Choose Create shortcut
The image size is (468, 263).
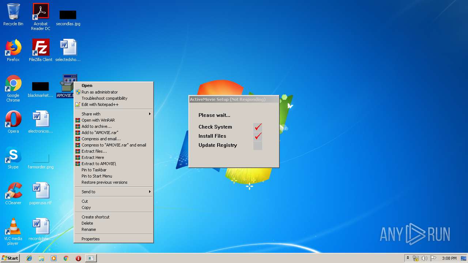click(x=114, y=217)
